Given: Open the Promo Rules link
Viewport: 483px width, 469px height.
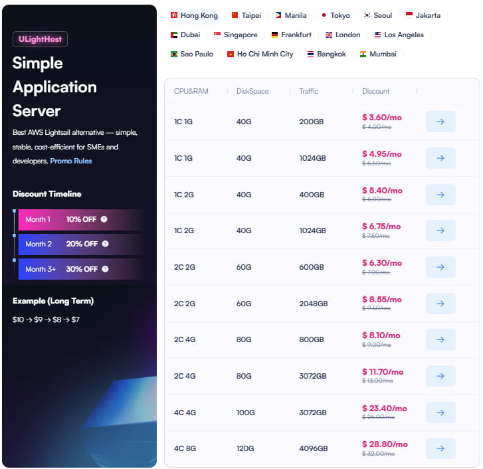Looking at the screenshot, I should pyautogui.click(x=71, y=161).
